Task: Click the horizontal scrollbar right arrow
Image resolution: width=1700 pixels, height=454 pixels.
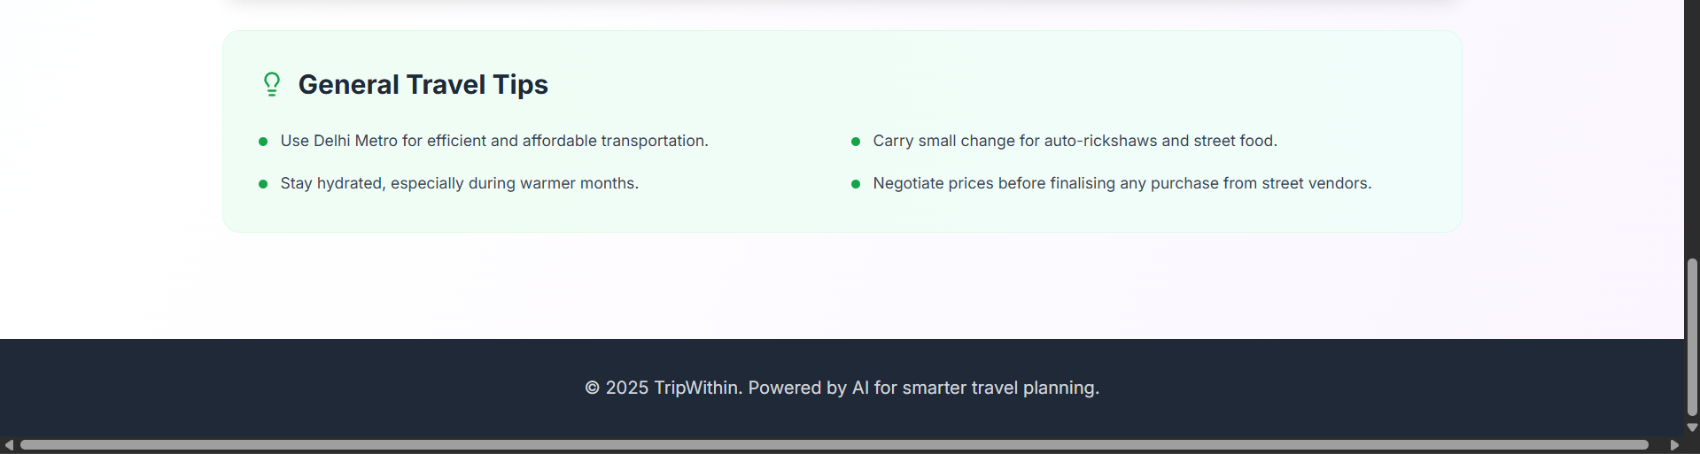Action: pyautogui.click(x=1674, y=445)
